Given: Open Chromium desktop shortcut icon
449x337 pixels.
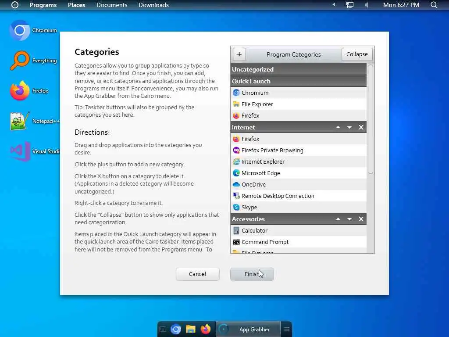Looking at the screenshot, I should [20, 30].
